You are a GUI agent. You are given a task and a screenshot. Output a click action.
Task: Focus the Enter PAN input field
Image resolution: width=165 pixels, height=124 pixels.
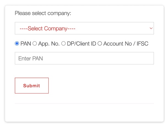pyautogui.click(x=84, y=58)
